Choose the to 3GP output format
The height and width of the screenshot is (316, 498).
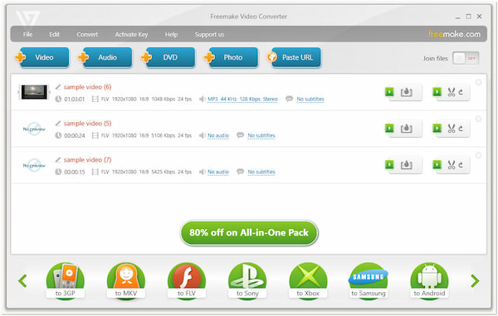pos(65,281)
